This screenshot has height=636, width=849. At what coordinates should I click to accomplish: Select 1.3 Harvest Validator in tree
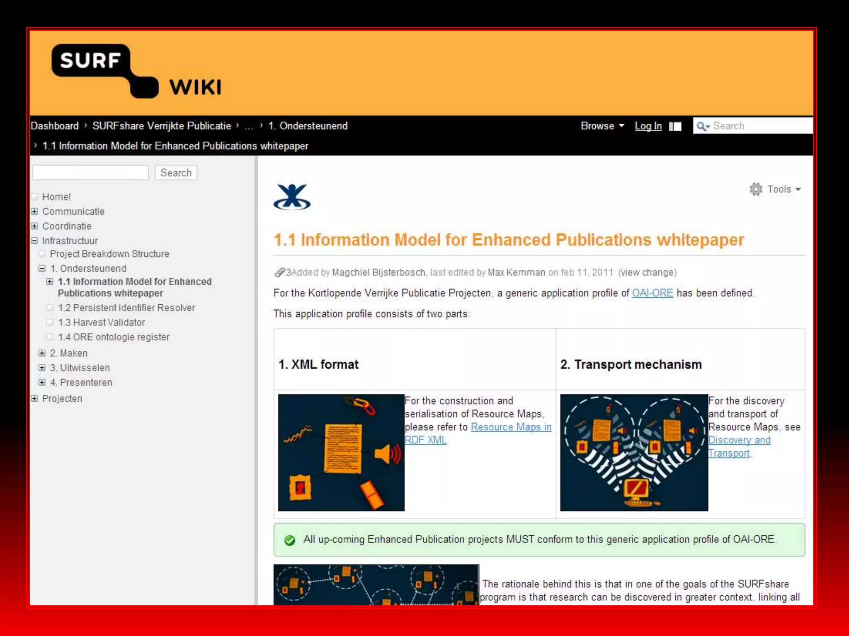(102, 323)
